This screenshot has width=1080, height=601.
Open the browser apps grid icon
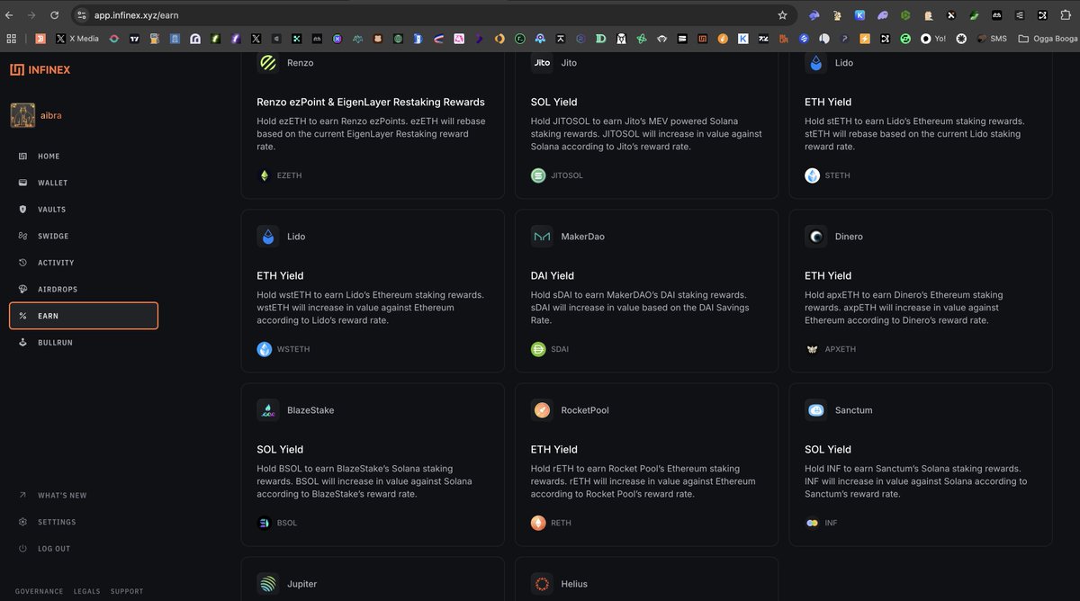pyautogui.click(x=12, y=39)
